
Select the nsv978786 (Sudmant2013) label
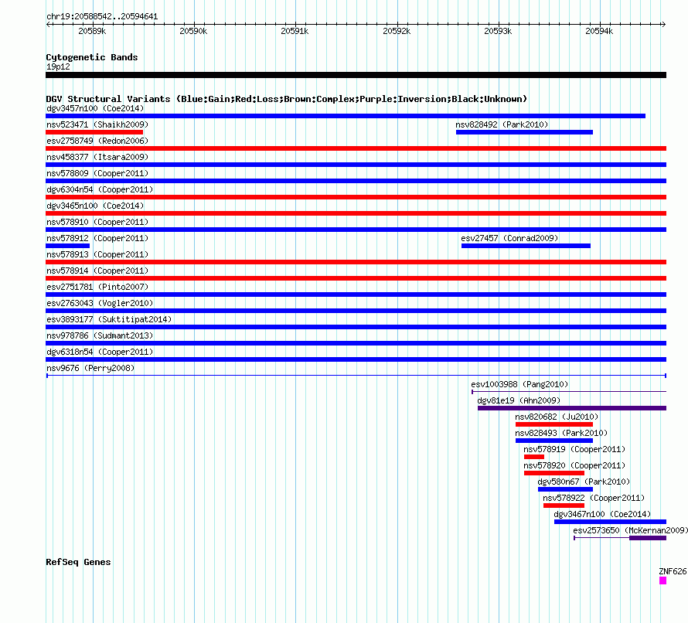pos(100,335)
